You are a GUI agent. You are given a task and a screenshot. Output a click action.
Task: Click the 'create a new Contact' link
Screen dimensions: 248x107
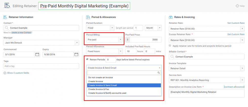21,33
